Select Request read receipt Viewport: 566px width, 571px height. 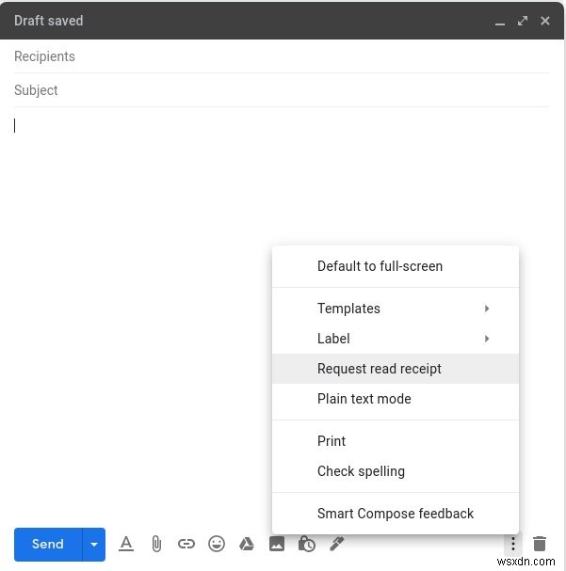pyautogui.click(x=396, y=369)
